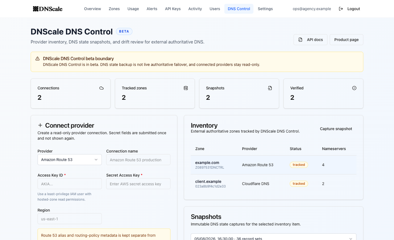
Task: Click into the Access Key ID field
Action: [69, 184]
